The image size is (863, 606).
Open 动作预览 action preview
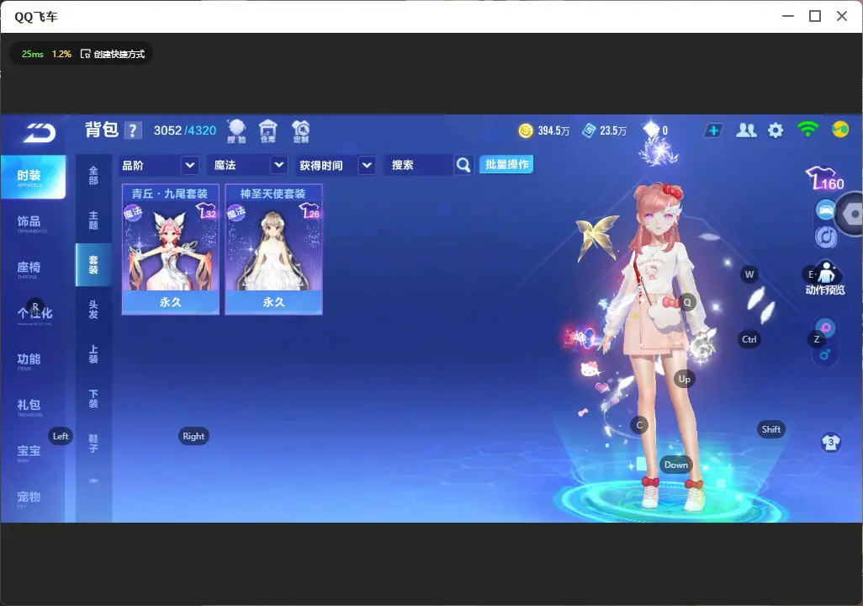tap(825, 279)
